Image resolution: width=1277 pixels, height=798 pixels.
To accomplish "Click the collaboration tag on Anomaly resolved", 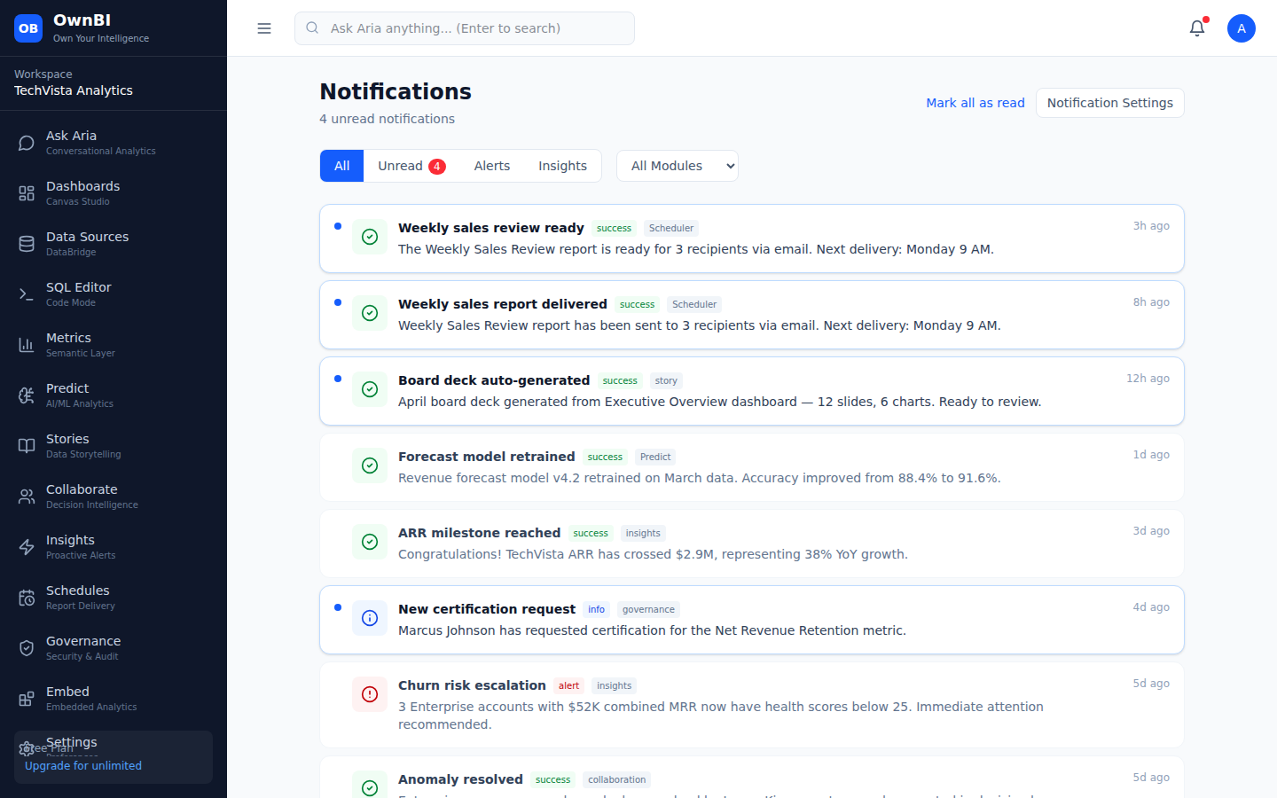I will 617,780.
